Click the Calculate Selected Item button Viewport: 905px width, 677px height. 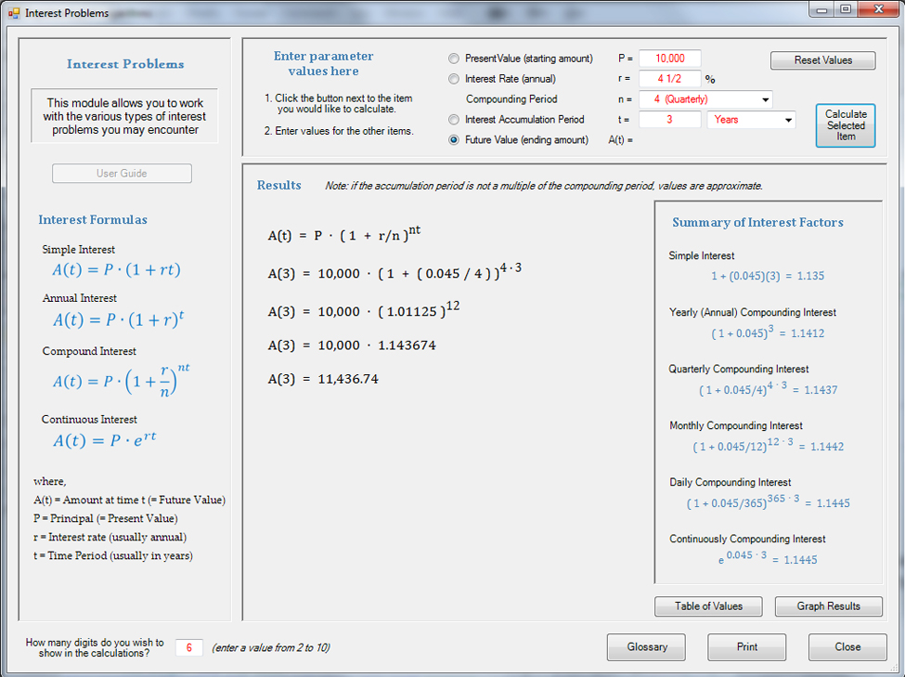point(846,125)
